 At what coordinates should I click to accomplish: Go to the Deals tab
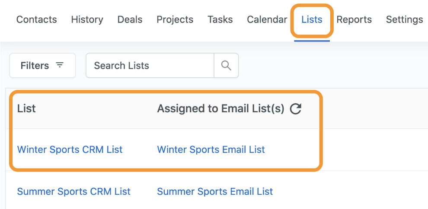coord(130,19)
